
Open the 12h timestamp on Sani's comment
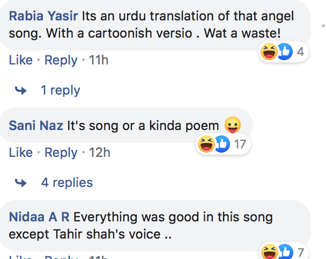coord(100,153)
